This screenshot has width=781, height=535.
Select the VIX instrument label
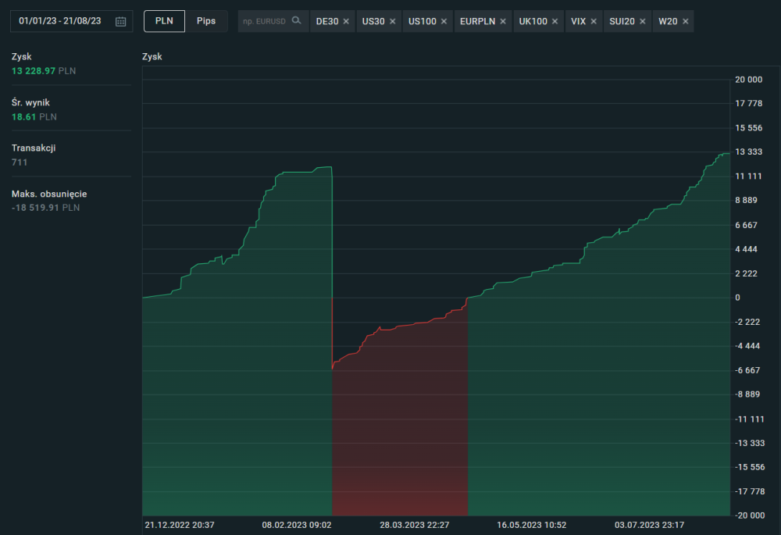pyautogui.click(x=578, y=21)
